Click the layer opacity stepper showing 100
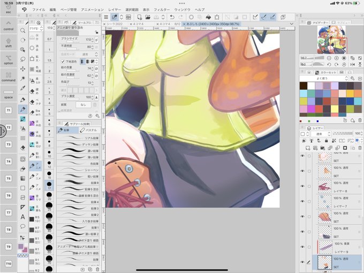The width and height of the screenshot is (364, 273). (x=362, y=133)
